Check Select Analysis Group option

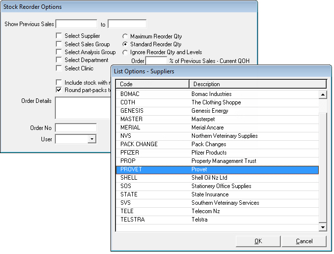[x=59, y=52]
